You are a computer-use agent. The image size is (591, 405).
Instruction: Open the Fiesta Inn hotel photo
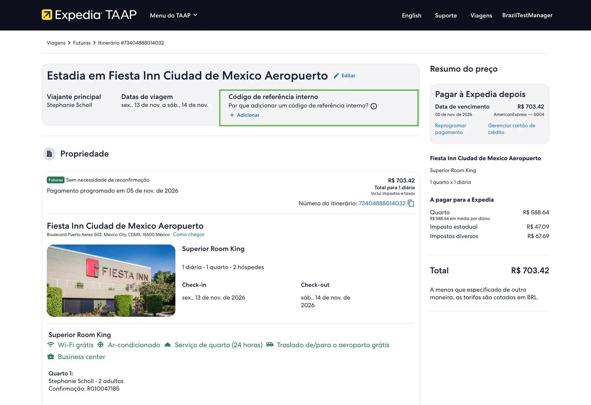click(x=111, y=281)
